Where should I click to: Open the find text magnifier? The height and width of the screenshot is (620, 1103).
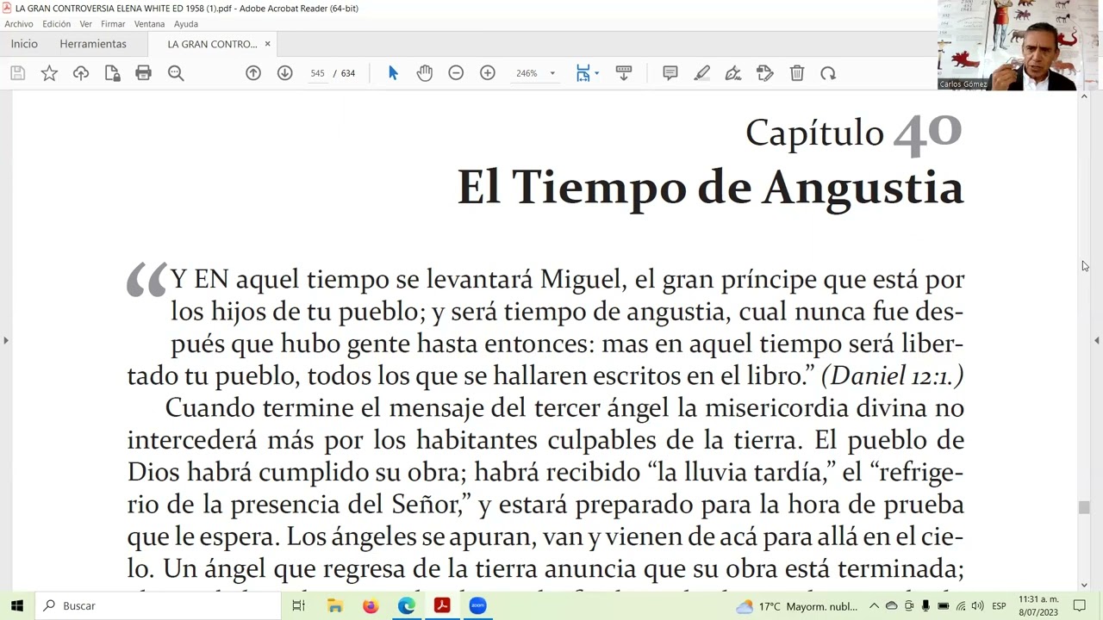pyautogui.click(x=176, y=73)
